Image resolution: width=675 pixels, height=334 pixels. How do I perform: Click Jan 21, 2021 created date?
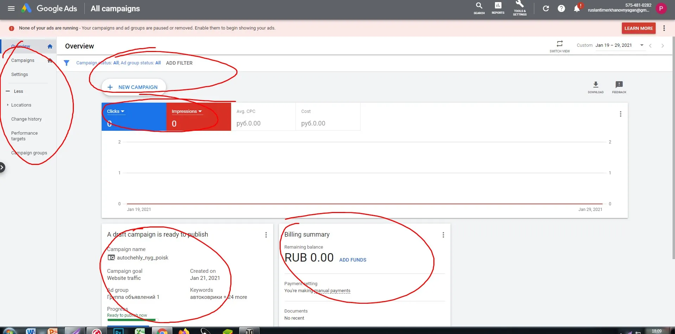point(205,278)
